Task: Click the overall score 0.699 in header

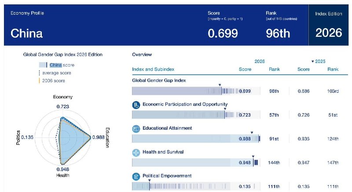Action: (223, 33)
